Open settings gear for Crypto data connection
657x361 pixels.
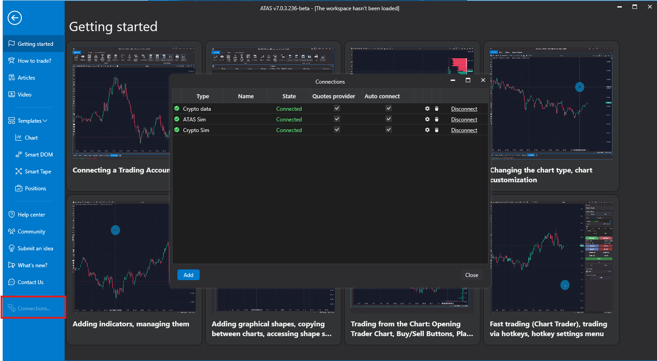[x=427, y=109]
